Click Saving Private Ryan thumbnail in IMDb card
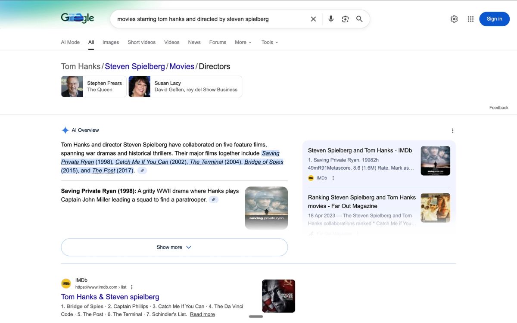This screenshot has height=323, width=517. pos(435,161)
